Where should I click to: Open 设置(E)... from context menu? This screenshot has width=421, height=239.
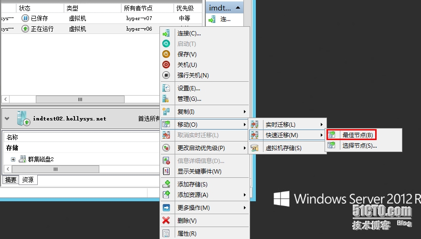point(189,88)
